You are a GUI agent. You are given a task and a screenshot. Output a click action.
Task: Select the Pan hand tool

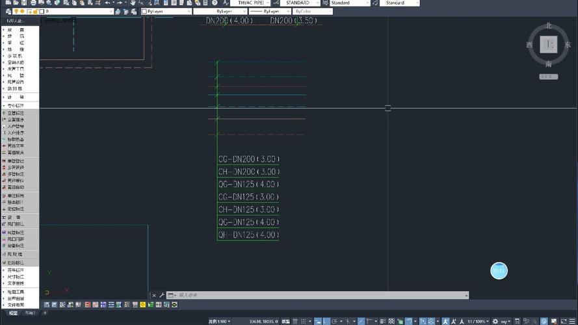pos(133,3)
